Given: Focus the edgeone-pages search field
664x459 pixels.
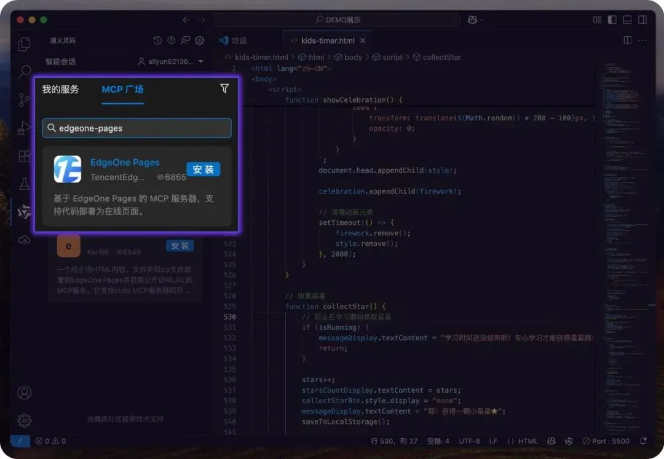Looking at the screenshot, I should 136,128.
